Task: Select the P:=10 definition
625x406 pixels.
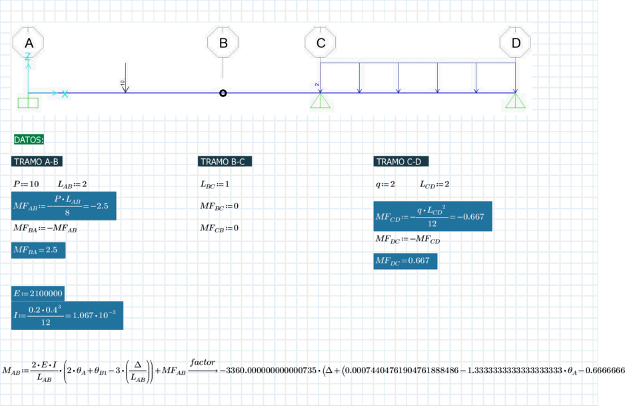Action: 26,184
